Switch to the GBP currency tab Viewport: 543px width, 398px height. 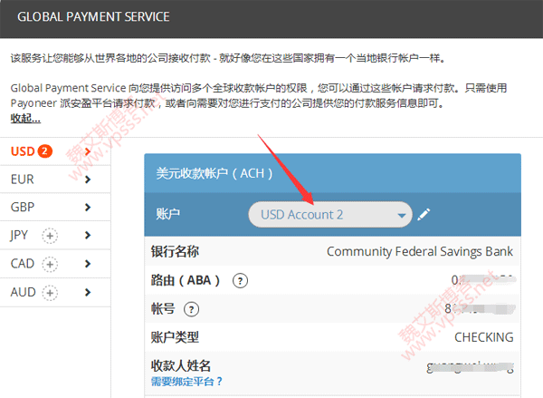point(23,208)
